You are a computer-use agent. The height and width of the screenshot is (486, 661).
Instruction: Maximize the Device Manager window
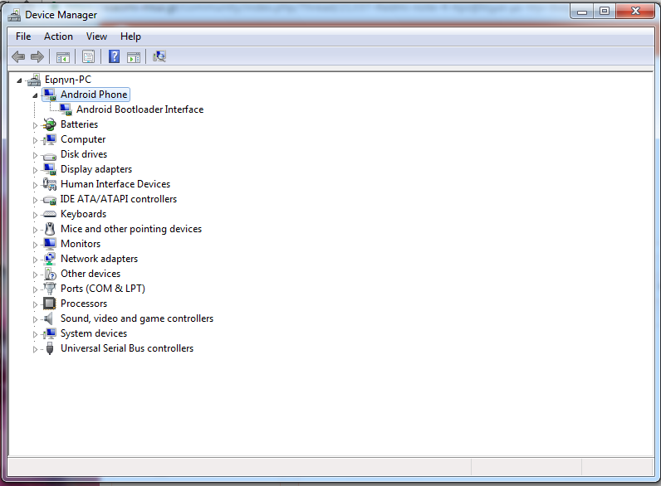pyautogui.click(x=605, y=12)
